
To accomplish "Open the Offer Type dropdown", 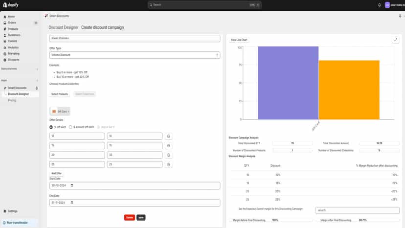I will pyautogui.click(x=135, y=55).
